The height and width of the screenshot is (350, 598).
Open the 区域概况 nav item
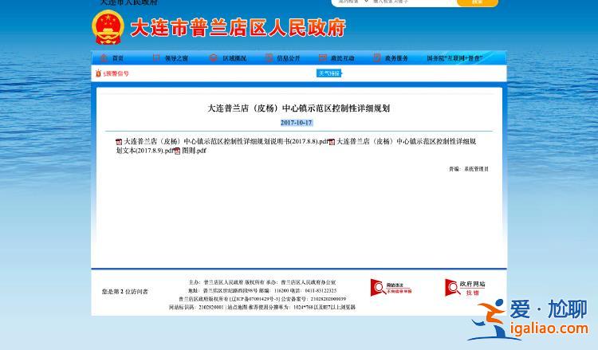tap(234, 58)
